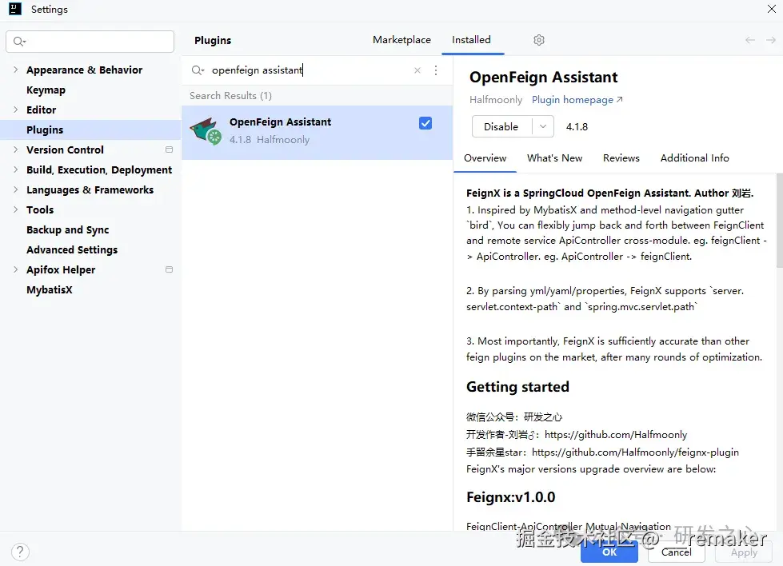The height and width of the screenshot is (566, 783).
Task: Open the help question mark icon
Action: (20, 552)
